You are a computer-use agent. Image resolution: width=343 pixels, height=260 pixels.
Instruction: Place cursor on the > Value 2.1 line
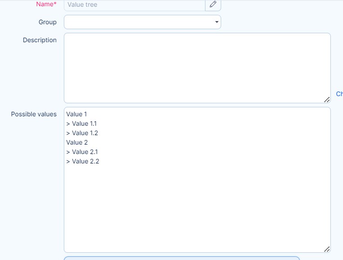click(82, 152)
